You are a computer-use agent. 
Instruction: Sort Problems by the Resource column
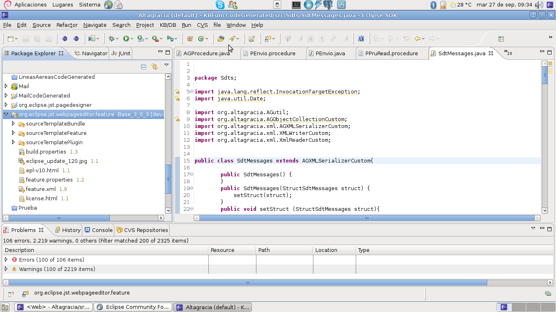[x=232, y=250]
